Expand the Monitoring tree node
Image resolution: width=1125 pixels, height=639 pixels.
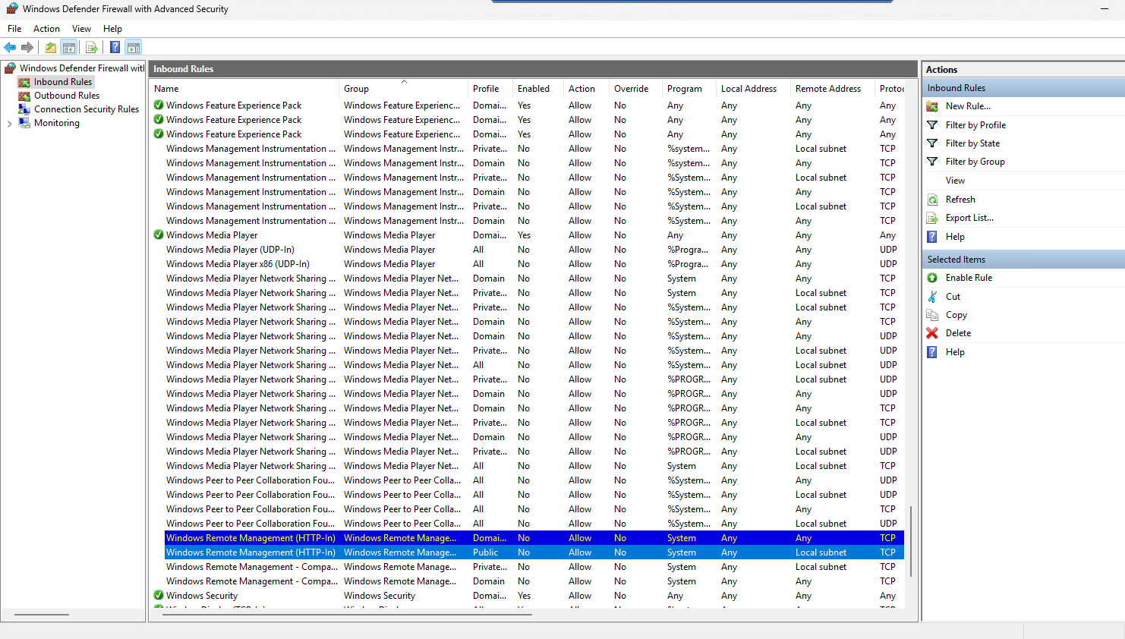coord(9,124)
